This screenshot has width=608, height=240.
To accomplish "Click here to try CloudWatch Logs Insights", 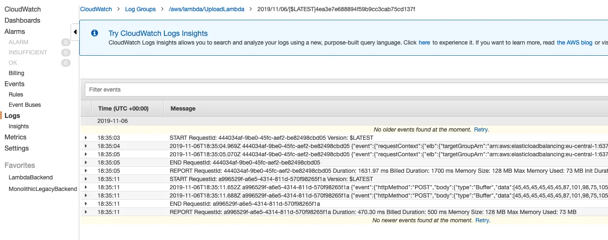I will pos(424,42).
